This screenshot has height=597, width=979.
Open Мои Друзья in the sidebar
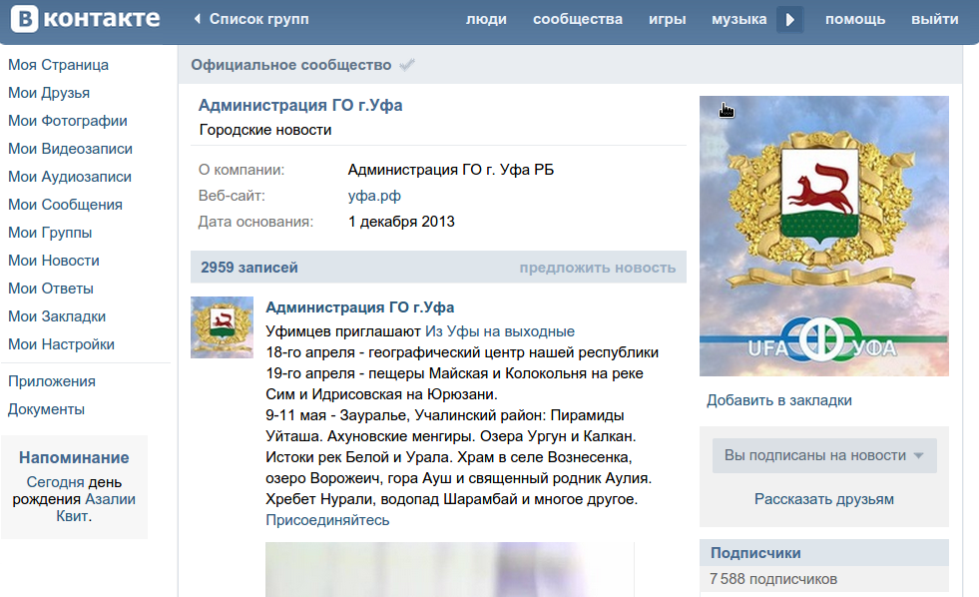pos(49,93)
